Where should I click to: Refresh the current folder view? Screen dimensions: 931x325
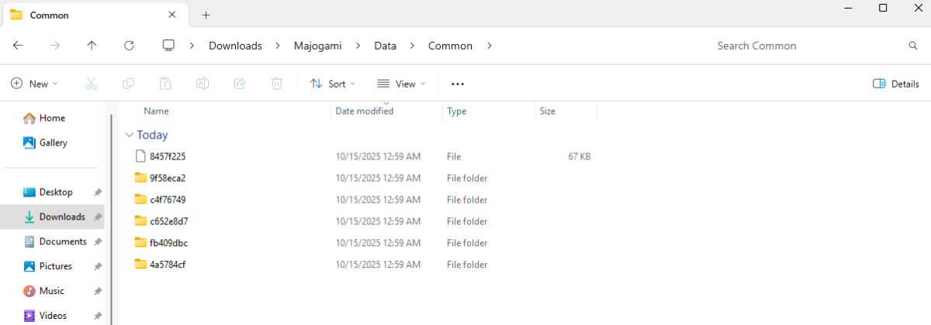[129, 46]
